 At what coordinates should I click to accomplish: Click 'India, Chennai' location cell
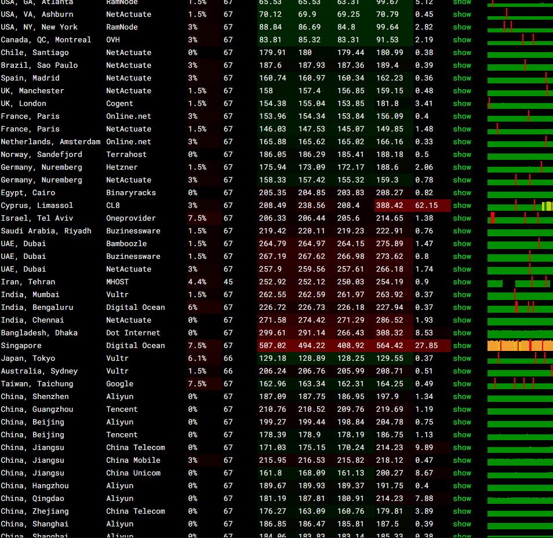[32, 320]
